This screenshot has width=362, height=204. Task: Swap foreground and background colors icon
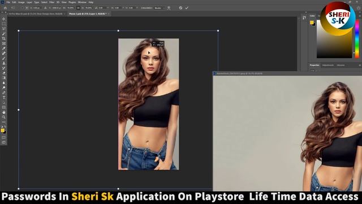[5, 127]
